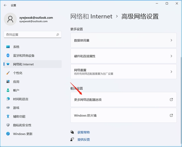Focus the 查找设置 search box
Viewport: 182px width, 147px height.
click(x=33, y=34)
